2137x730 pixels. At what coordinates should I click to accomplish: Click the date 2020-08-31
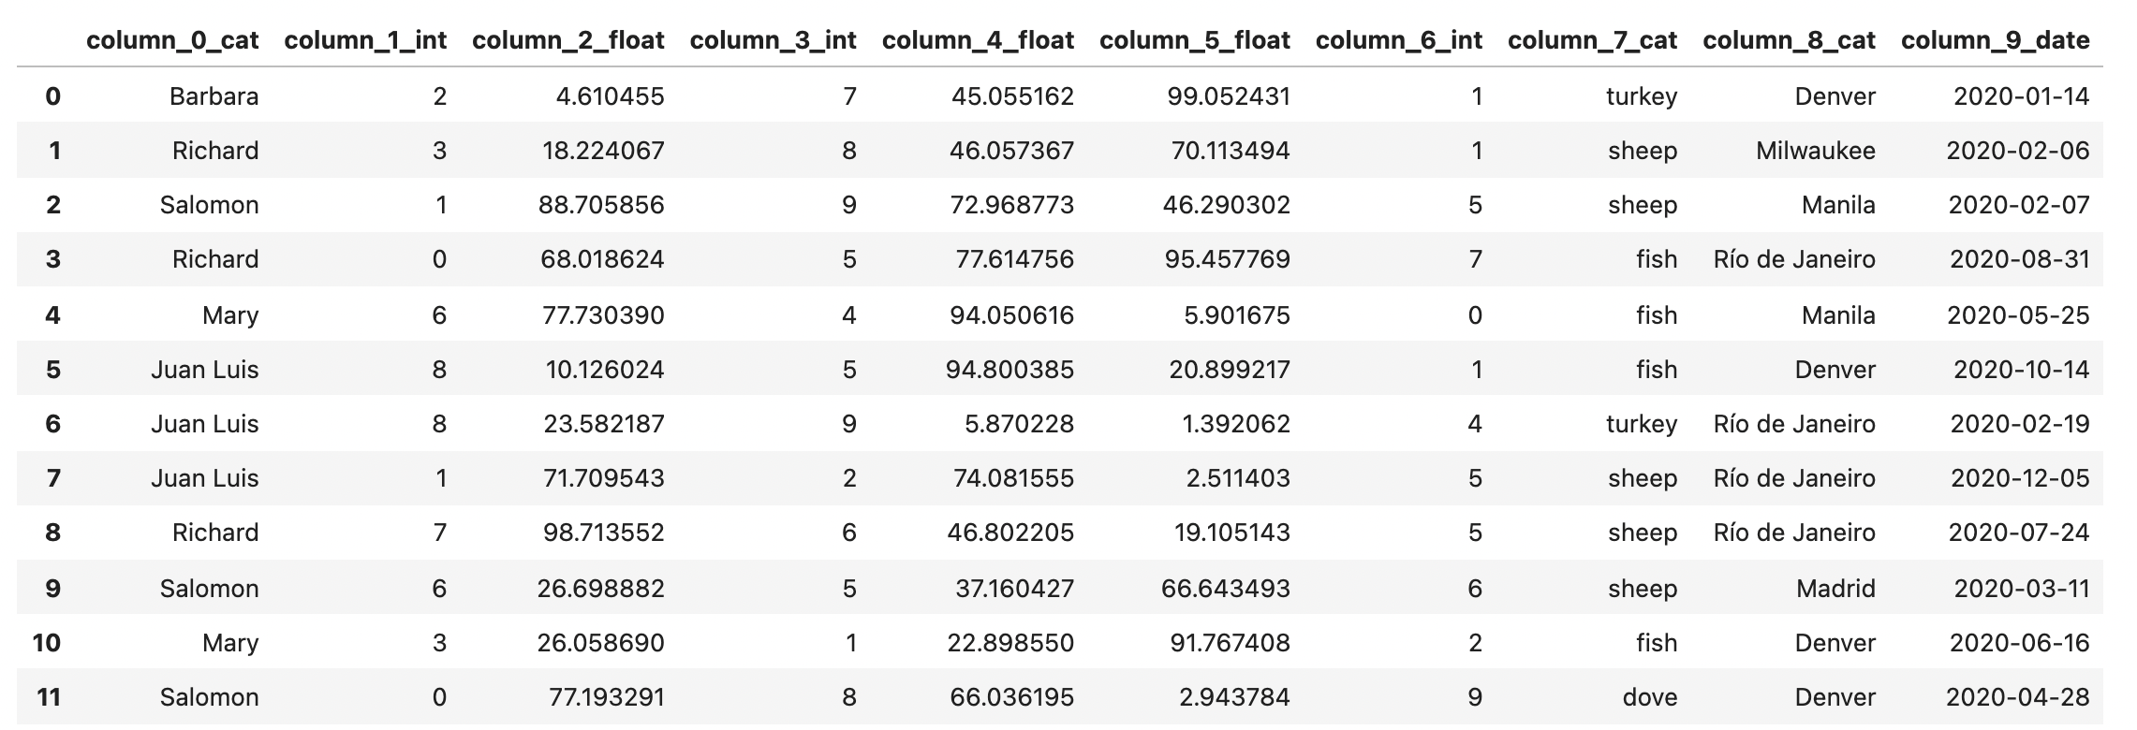point(2019,259)
